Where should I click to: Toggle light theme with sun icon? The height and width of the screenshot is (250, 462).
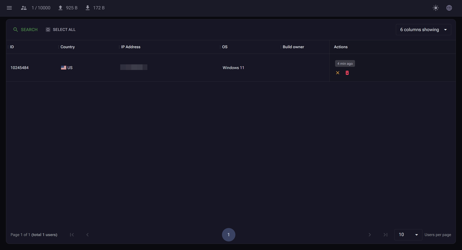[436, 8]
